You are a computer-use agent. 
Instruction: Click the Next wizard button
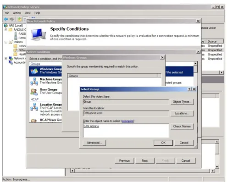(x=144, y=160)
